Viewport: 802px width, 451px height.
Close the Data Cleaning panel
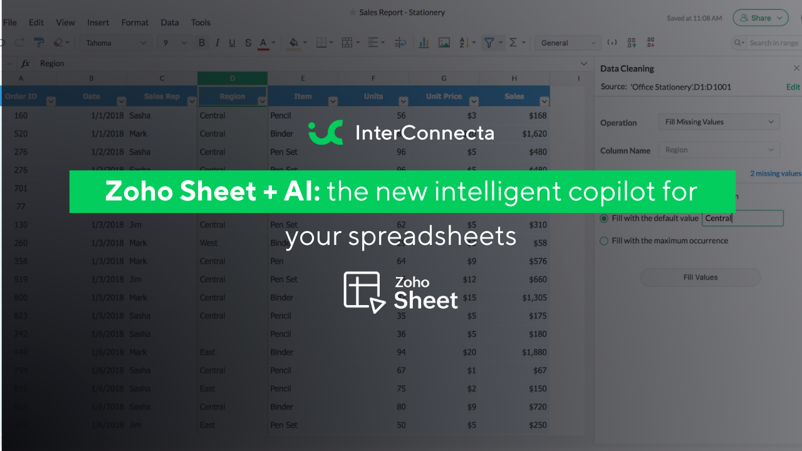click(796, 68)
